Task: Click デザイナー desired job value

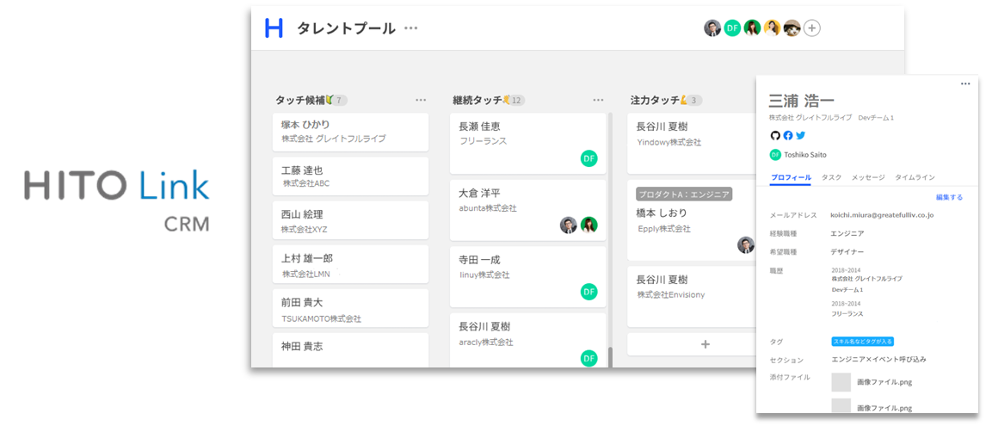Action: [847, 251]
